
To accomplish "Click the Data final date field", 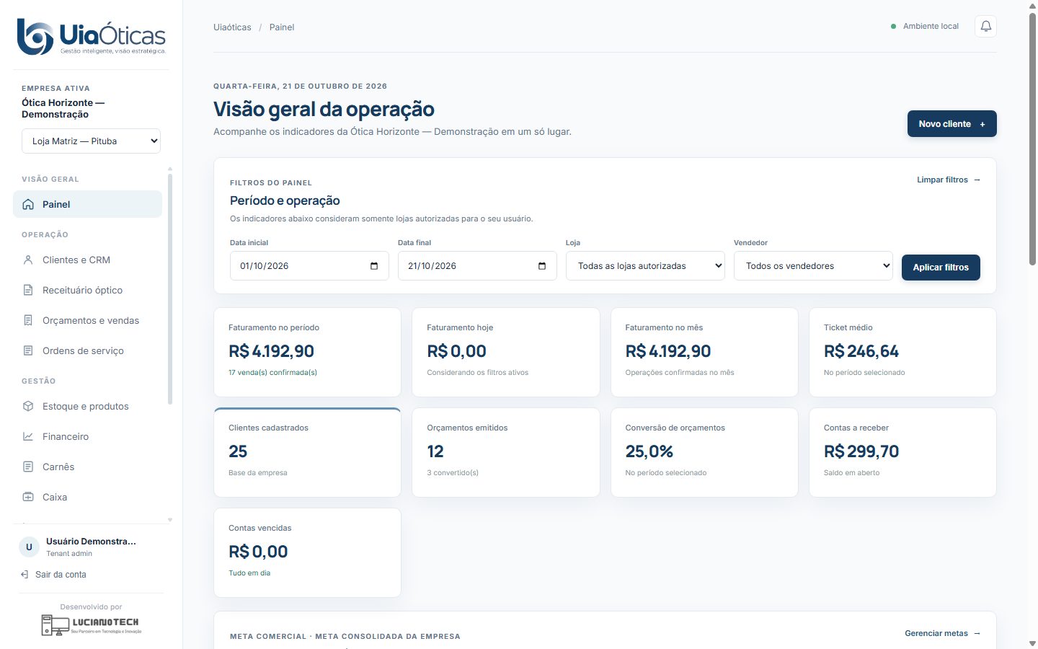I will coord(477,266).
